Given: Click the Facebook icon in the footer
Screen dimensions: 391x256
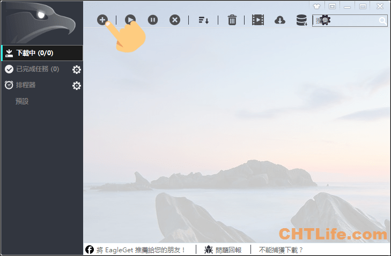Looking at the screenshot, I should coord(90,250).
